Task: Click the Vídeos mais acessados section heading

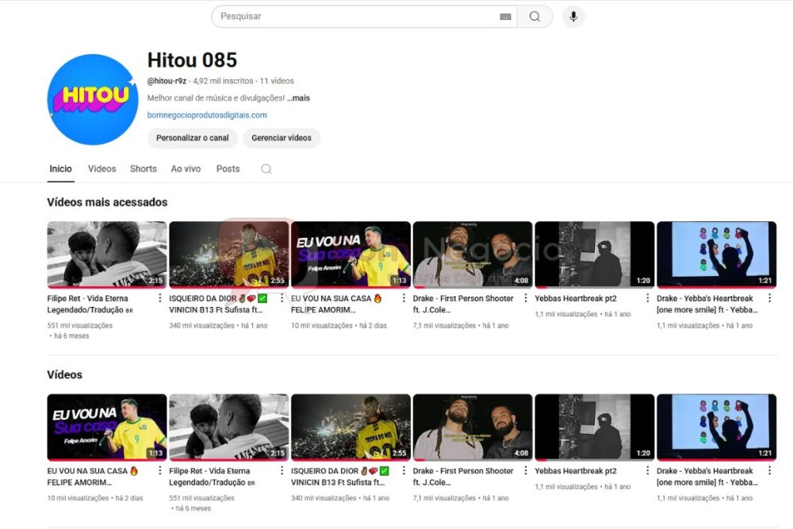Action: tap(107, 202)
